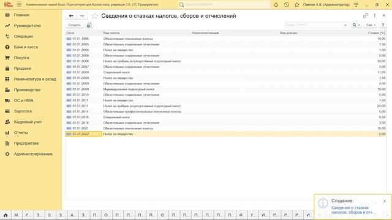Image resolution: width=392 pixels, height=220 pixels.
Task: Go forward with the right arrow button
Action: [82, 16]
